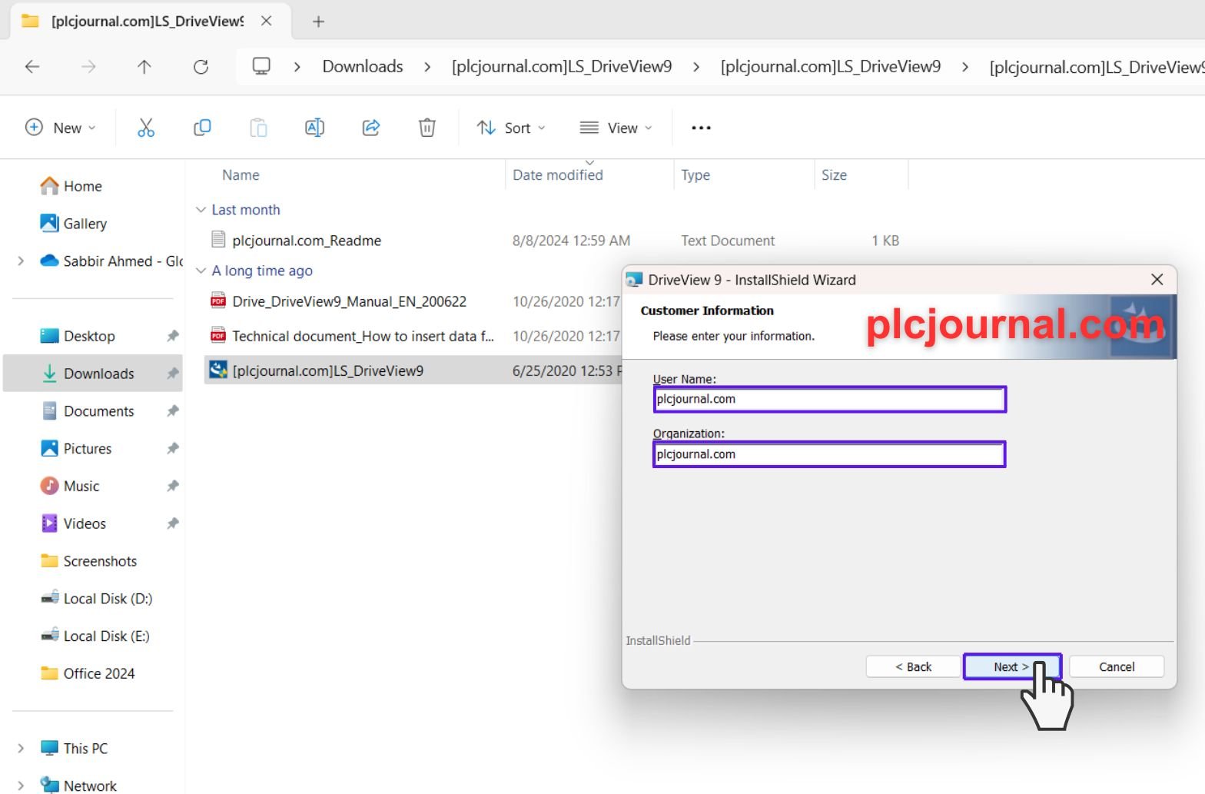Select This PC in navigation pane
The image size is (1205, 794).
pyautogui.click(x=74, y=749)
